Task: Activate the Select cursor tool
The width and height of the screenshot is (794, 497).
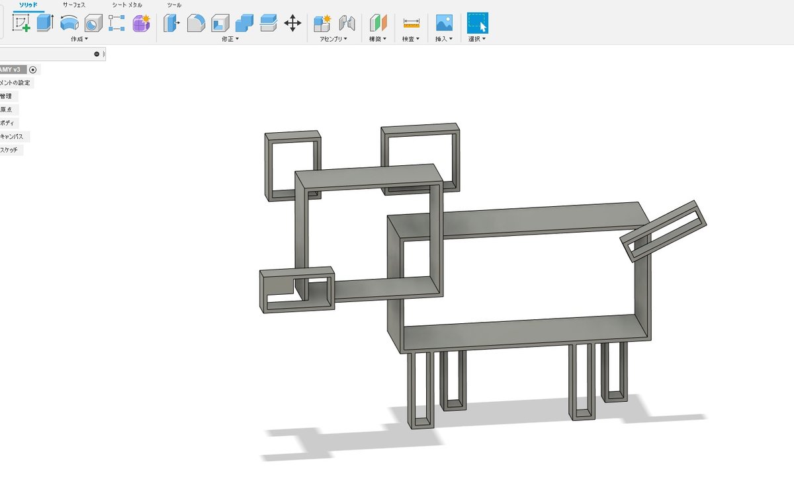Action: coord(477,22)
